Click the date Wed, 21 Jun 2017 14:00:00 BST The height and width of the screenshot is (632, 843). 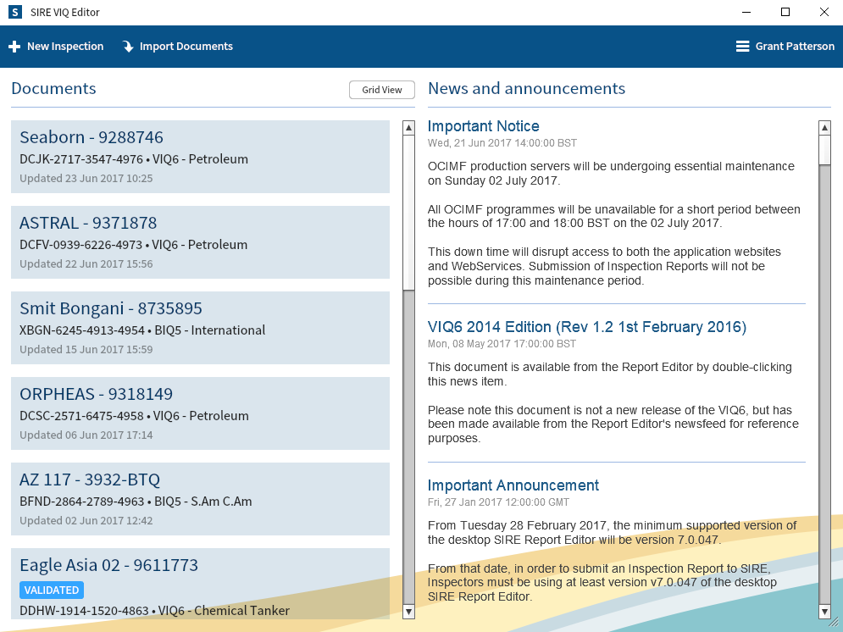[x=502, y=143]
